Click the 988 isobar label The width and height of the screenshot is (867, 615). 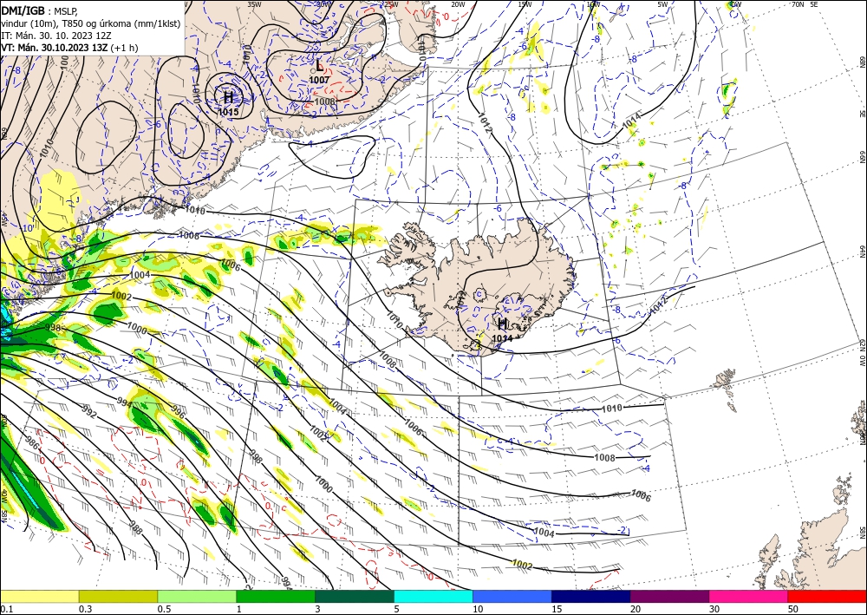tap(135, 527)
